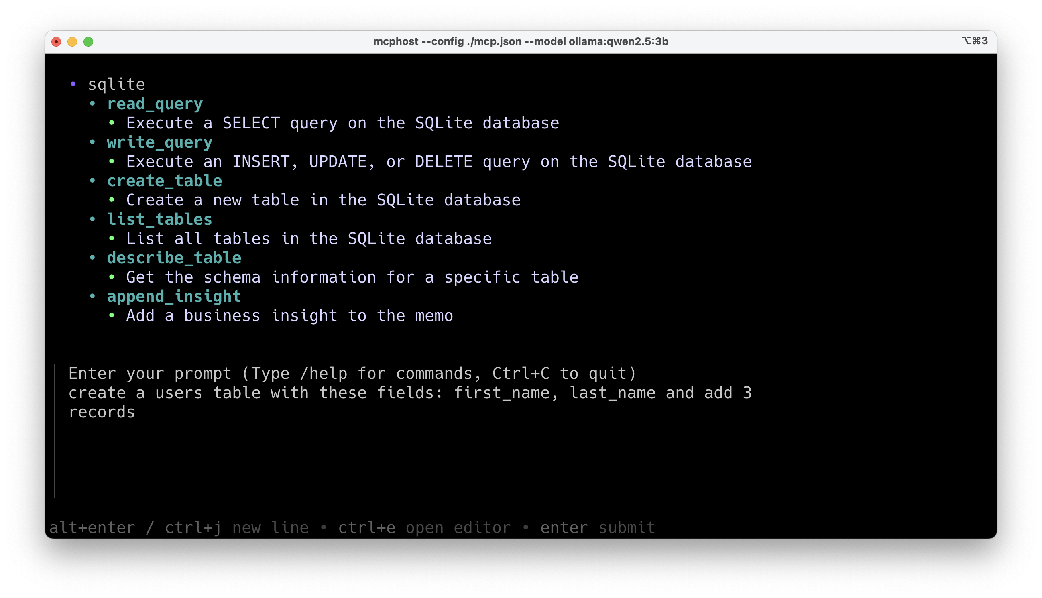Click the list_tables tool entry

[x=159, y=219]
